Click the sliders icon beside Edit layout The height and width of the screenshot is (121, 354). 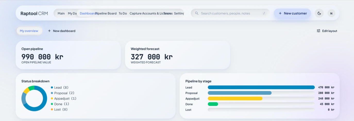(318, 31)
